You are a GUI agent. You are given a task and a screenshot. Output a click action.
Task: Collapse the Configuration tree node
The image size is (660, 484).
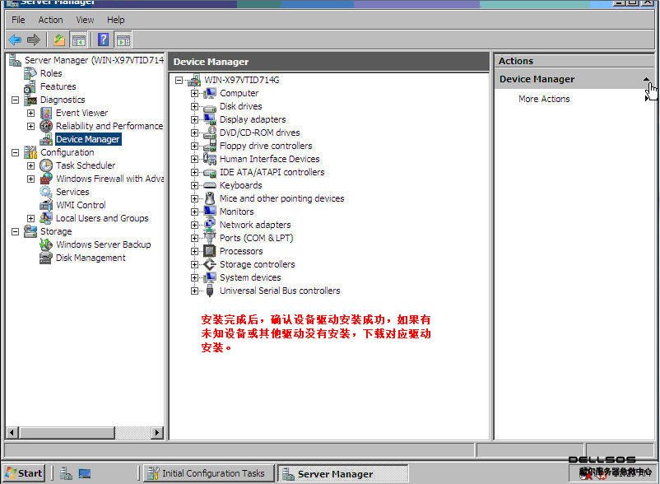(15, 152)
